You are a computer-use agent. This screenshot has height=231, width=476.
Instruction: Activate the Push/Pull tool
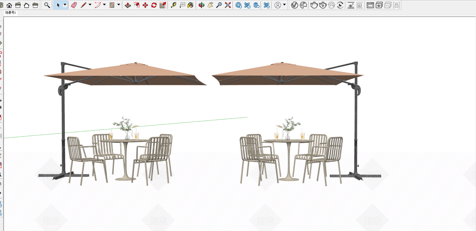pos(128,5)
